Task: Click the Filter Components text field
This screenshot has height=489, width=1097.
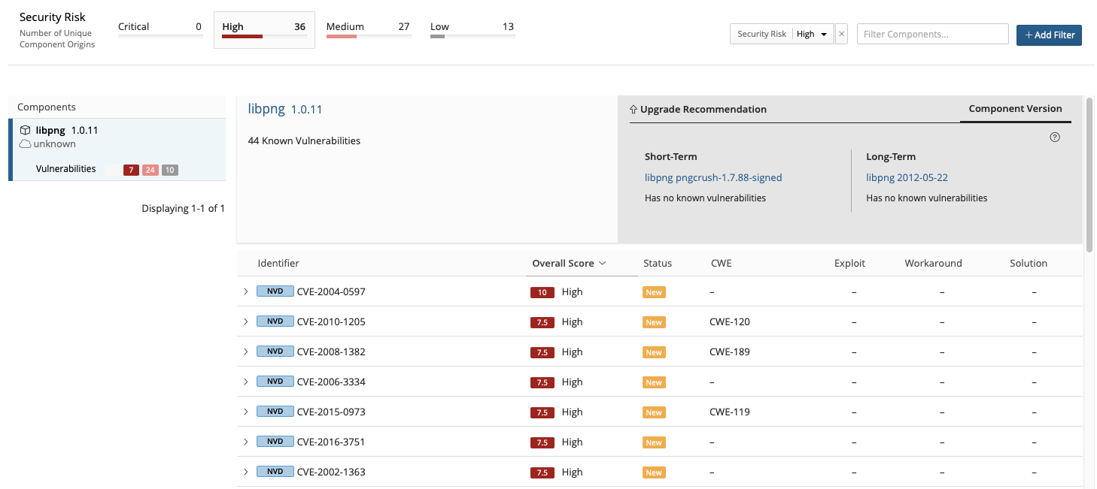Action: 932,34
